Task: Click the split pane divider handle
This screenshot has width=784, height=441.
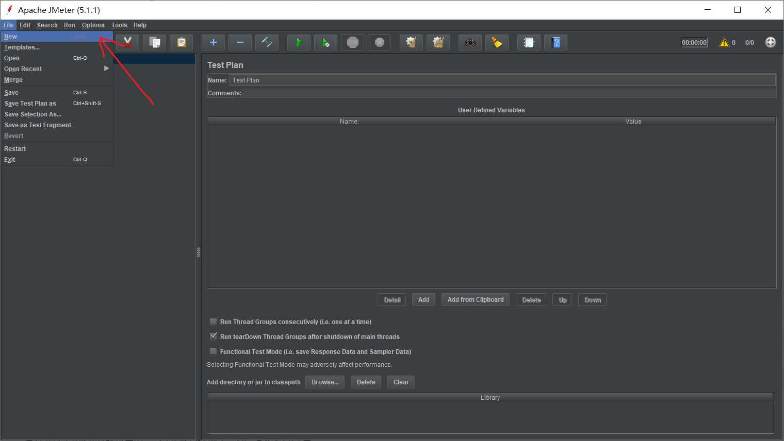Action: pyautogui.click(x=198, y=252)
